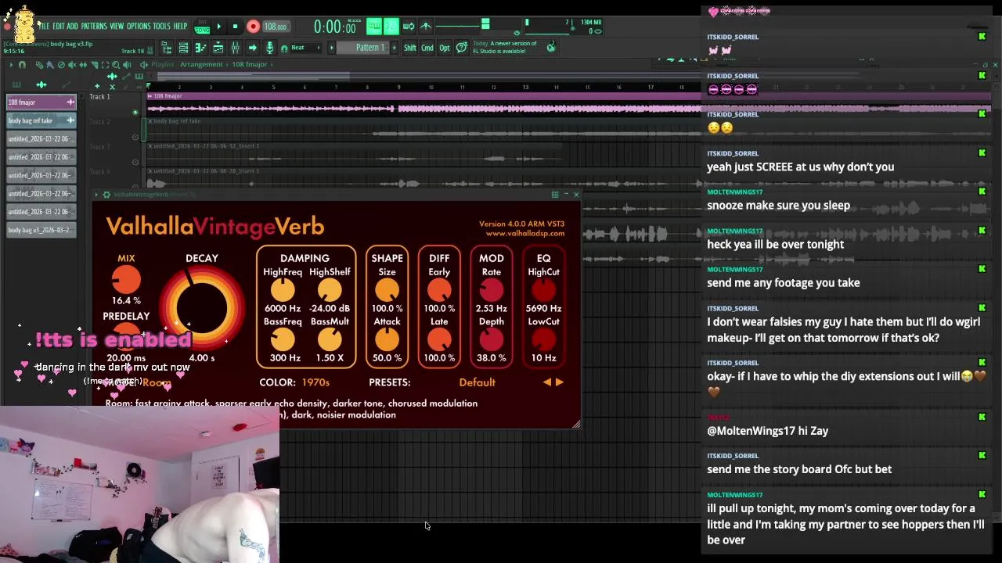Click the microphone recording icon
Screen dimensions: 1002x563
[269, 48]
